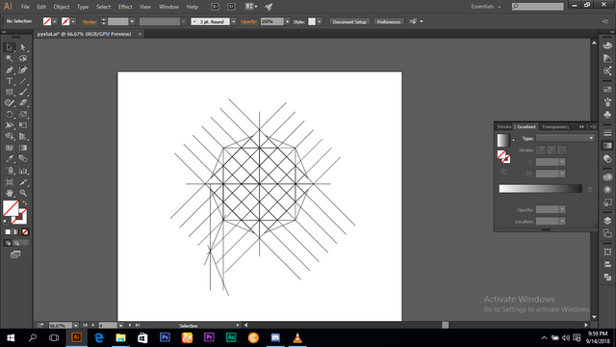Select the Hand tool
The height and width of the screenshot is (347, 616).
click(x=9, y=193)
